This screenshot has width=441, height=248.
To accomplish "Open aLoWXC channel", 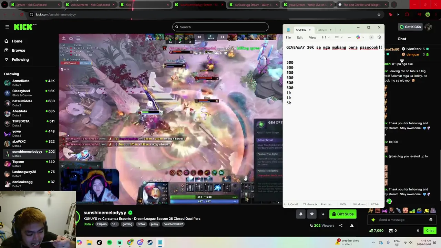I will coord(29,143).
